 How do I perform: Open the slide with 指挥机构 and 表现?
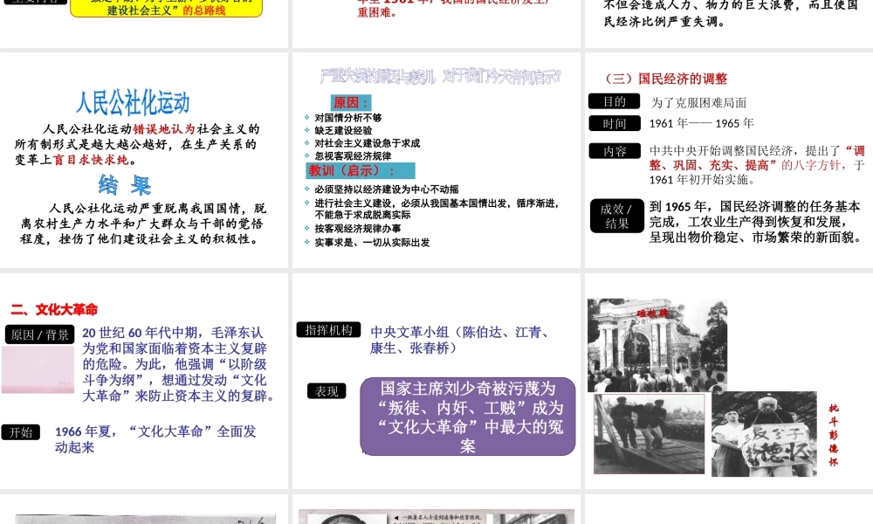pyautogui.click(x=436, y=381)
